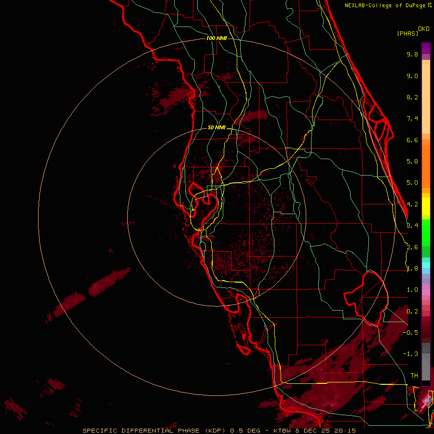The image size is (434, 434).
Task: Click the "100 NMI" range ring label
Action: pos(217,38)
